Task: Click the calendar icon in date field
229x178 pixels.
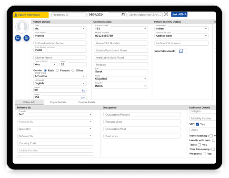Action: tap(123, 14)
